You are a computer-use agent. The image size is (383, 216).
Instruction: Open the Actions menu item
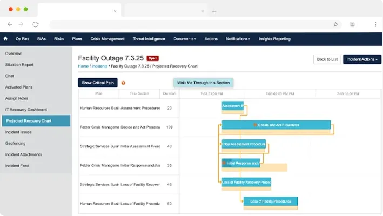[x=211, y=39]
